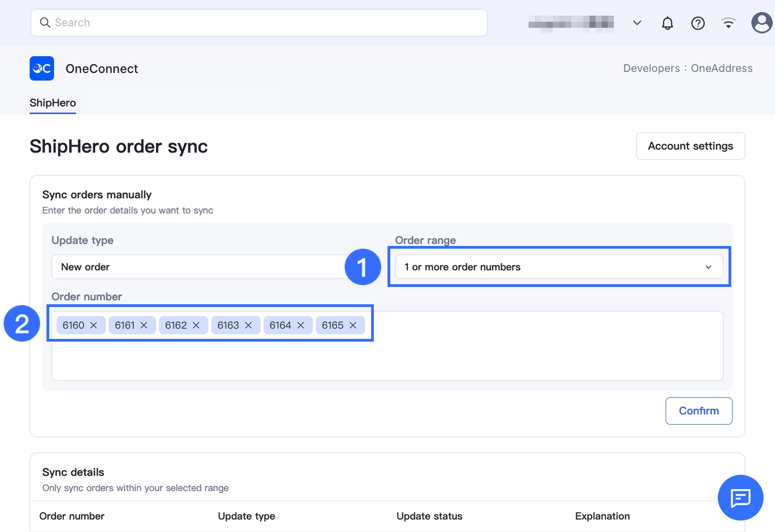Click the Wi-Fi connection status icon
Image resolution: width=775 pixels, height=532 pixels.
728,23
